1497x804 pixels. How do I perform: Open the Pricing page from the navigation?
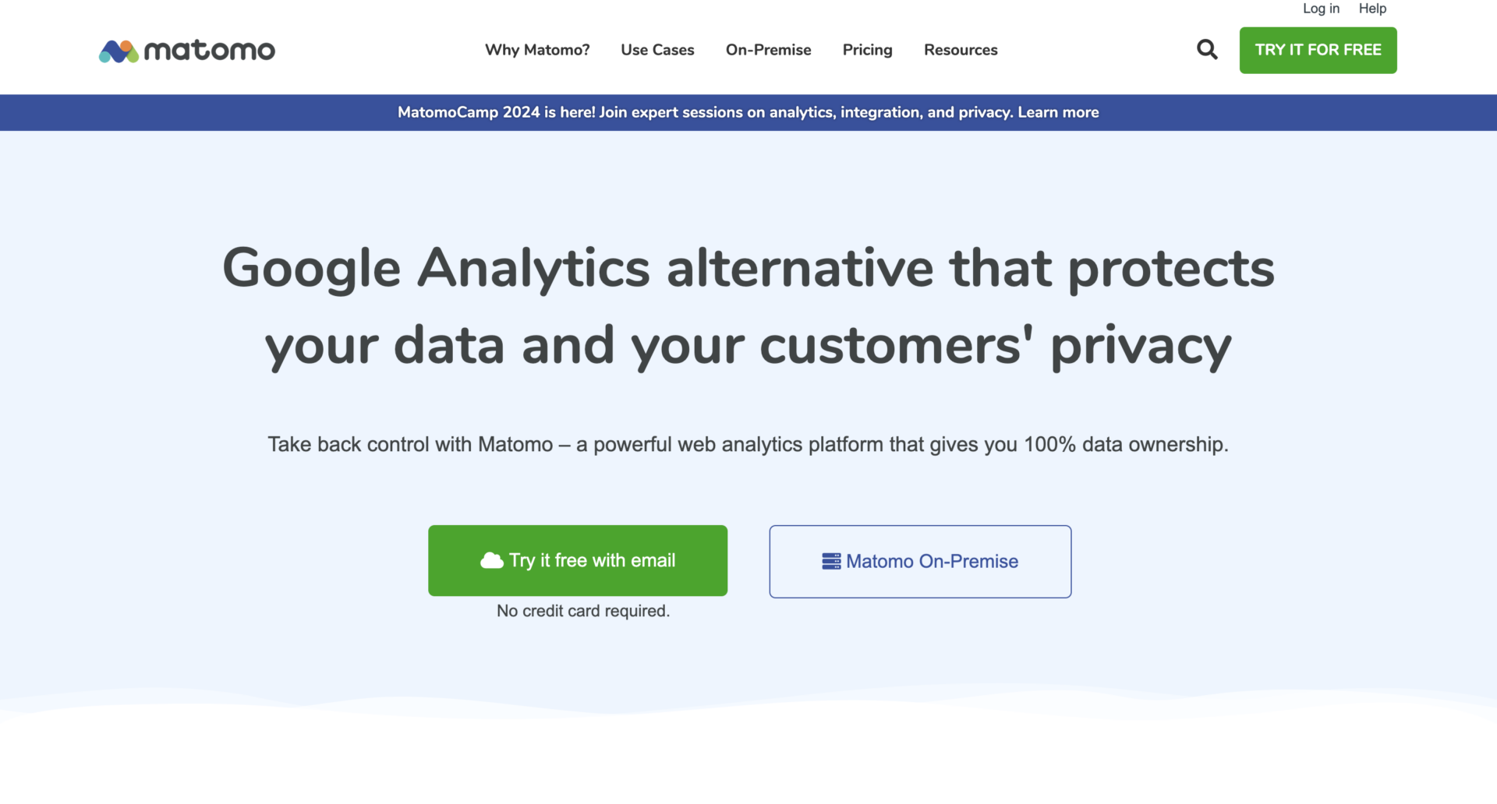click(x=867, y=50)
